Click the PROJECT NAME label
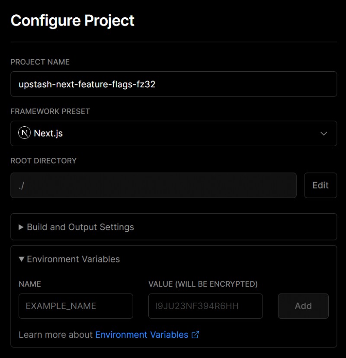The height and width of the screenshot is (358, 346). coord(40,62)
